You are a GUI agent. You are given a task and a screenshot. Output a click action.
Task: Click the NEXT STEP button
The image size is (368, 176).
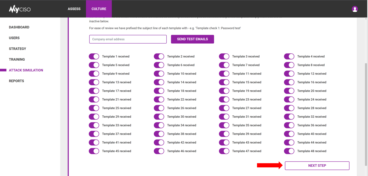317,166
